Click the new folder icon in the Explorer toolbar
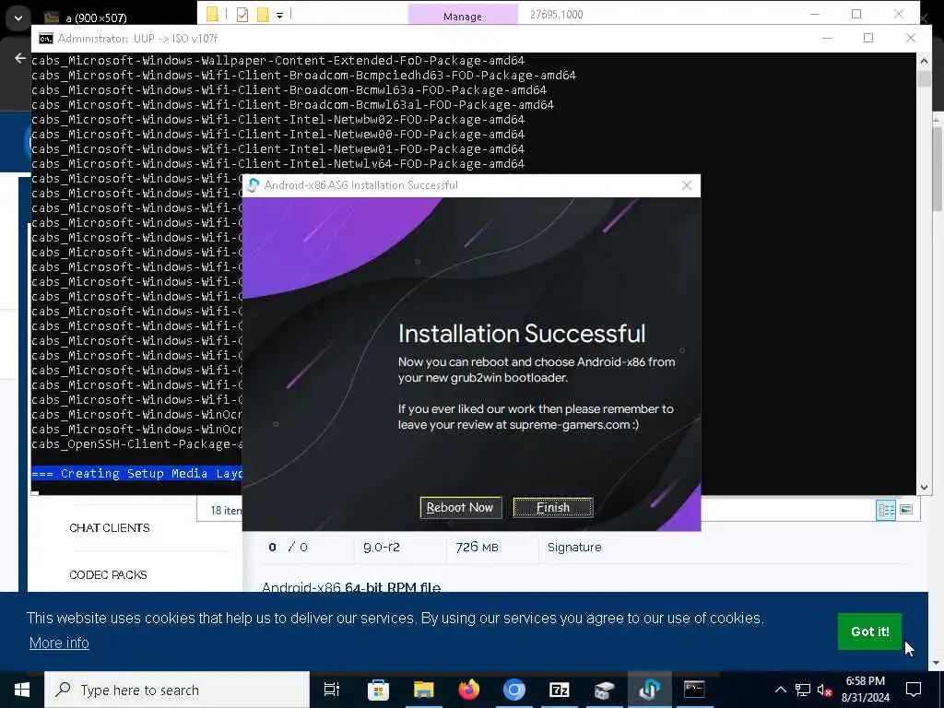Viewport: 944px width, 708px height. click(x=263, y=15)
